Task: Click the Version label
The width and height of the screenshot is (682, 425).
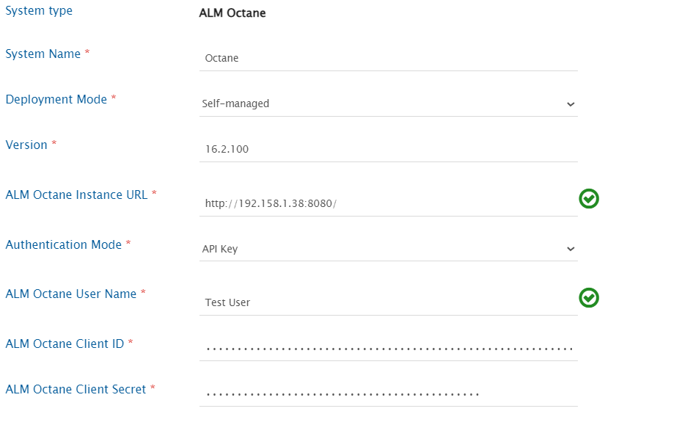Action: pyautogui.click(x=26, y=145)
